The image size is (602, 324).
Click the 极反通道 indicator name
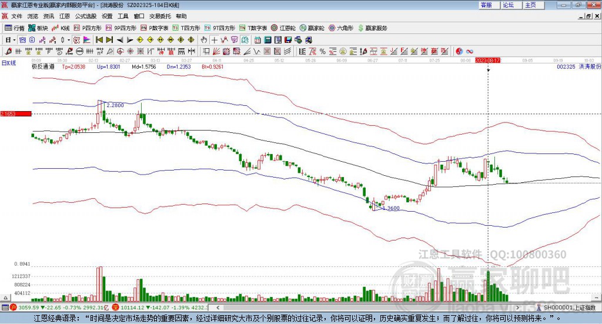pos(43,67)
